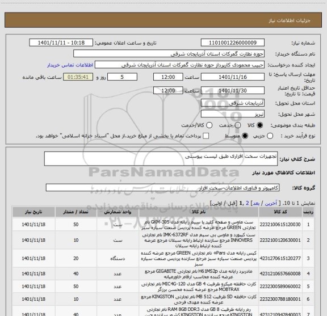Toggle the اسناد خزانه اسلامی payment checkbox
The width and height of the screenshot is (327, 316).
(206, 136)
